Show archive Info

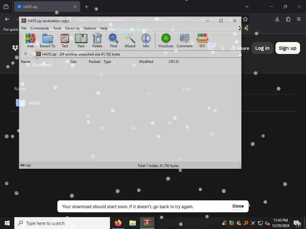(146, 41)
